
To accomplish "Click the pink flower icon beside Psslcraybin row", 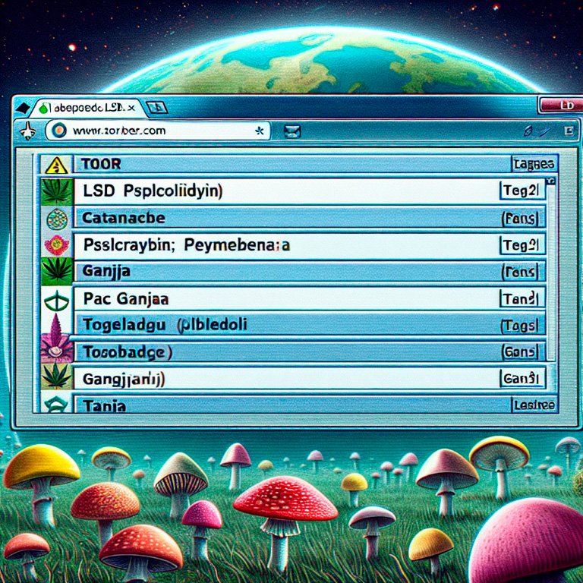I will click(x=56, y=244).
